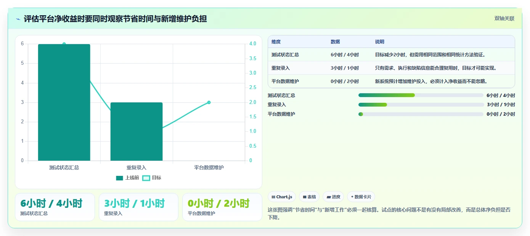Click the 测试状态汇总 progress bar

pyautogui.click(x=421, y=95)
